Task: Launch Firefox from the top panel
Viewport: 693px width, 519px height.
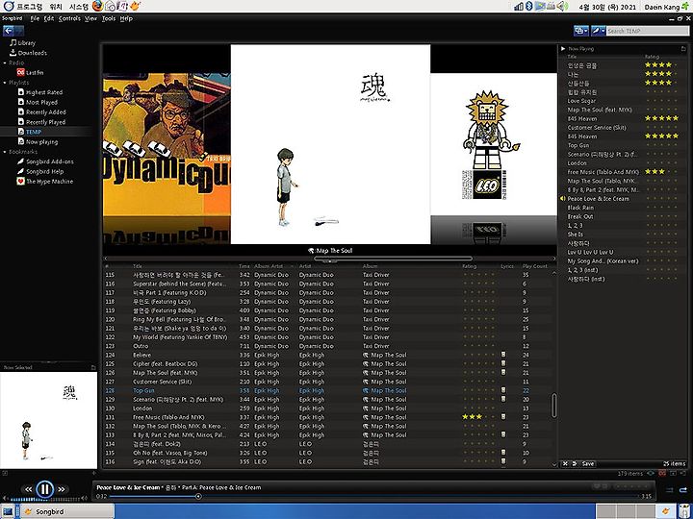Action: point(97,6)
